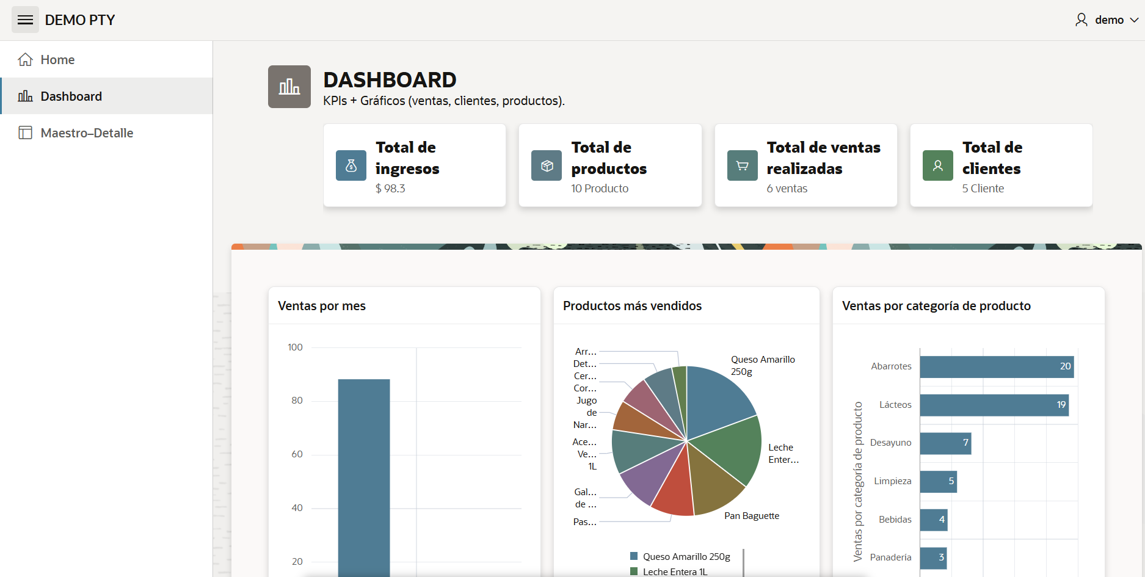
Task: Click the Home house icon in sidebar
Action: pyautogui.click(x=25, y=60)
